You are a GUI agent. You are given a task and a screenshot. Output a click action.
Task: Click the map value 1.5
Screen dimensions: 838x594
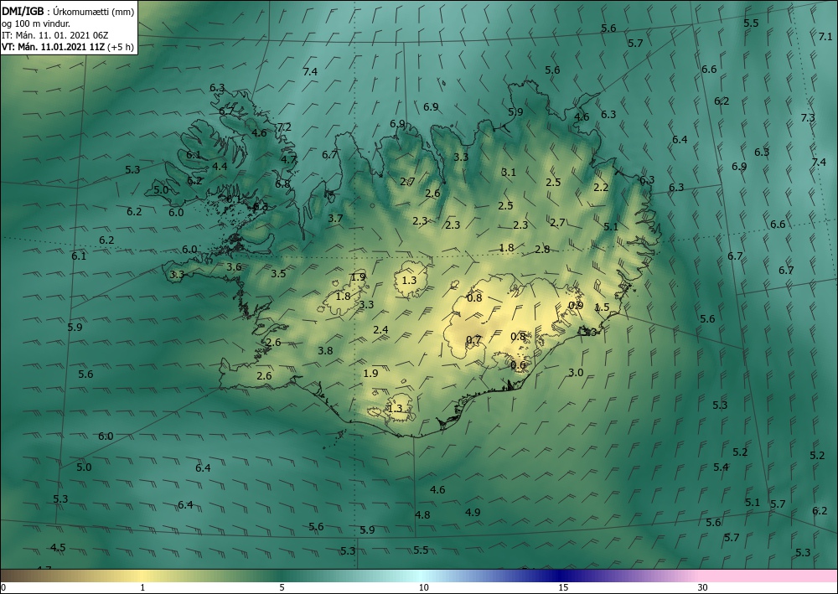tap(602, 307)
